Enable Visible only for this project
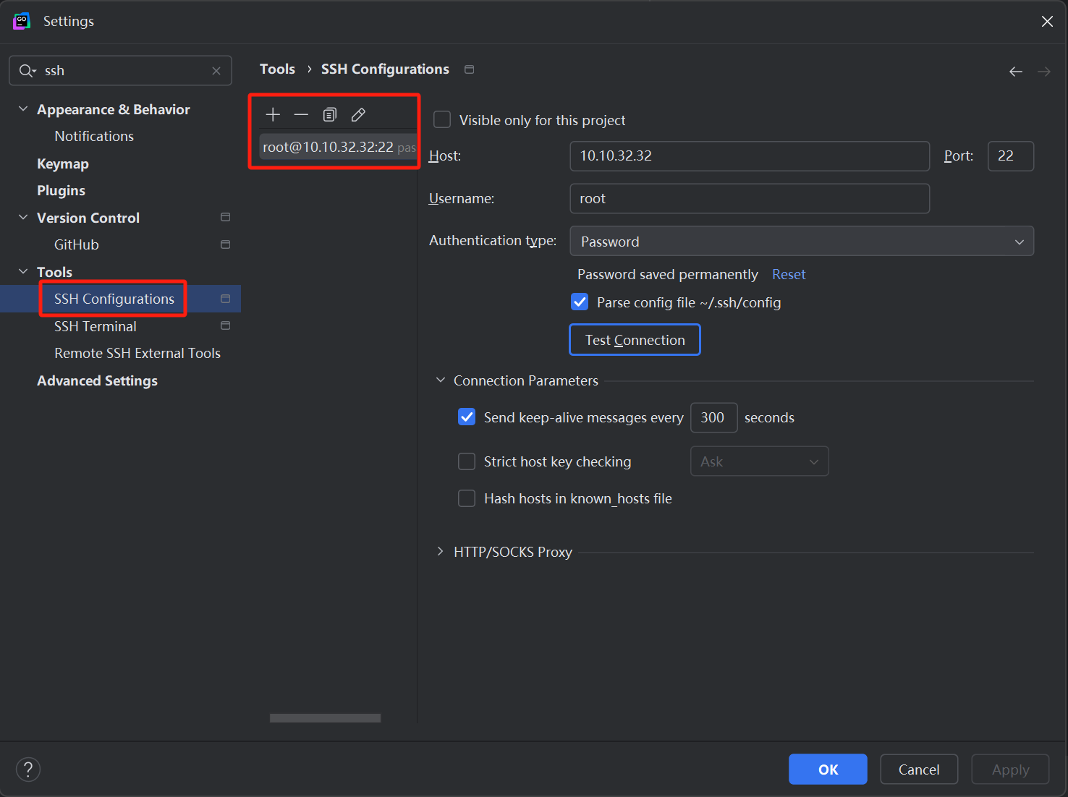Screen dimensions: 1068x797 pyautogui.click(x=442, y=120)
